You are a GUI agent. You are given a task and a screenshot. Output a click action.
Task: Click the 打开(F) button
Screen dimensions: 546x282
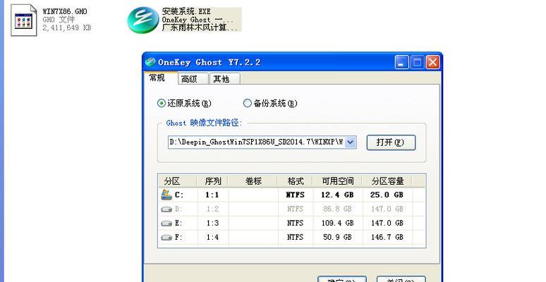(391, 142)
